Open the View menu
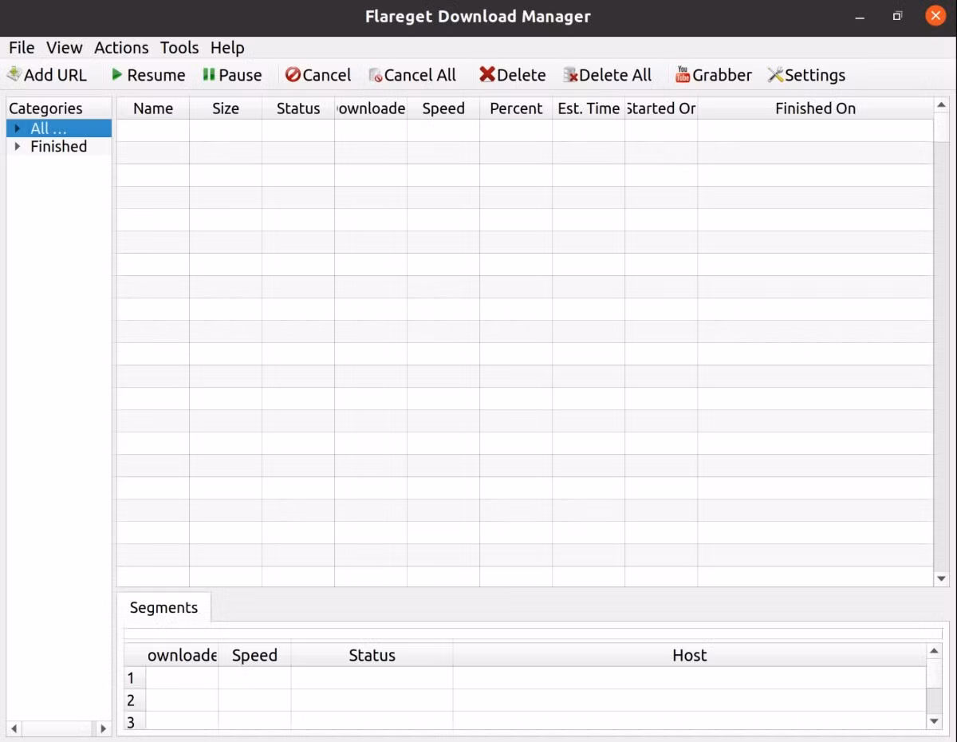957x742 pixels. (x=65, y=48)
